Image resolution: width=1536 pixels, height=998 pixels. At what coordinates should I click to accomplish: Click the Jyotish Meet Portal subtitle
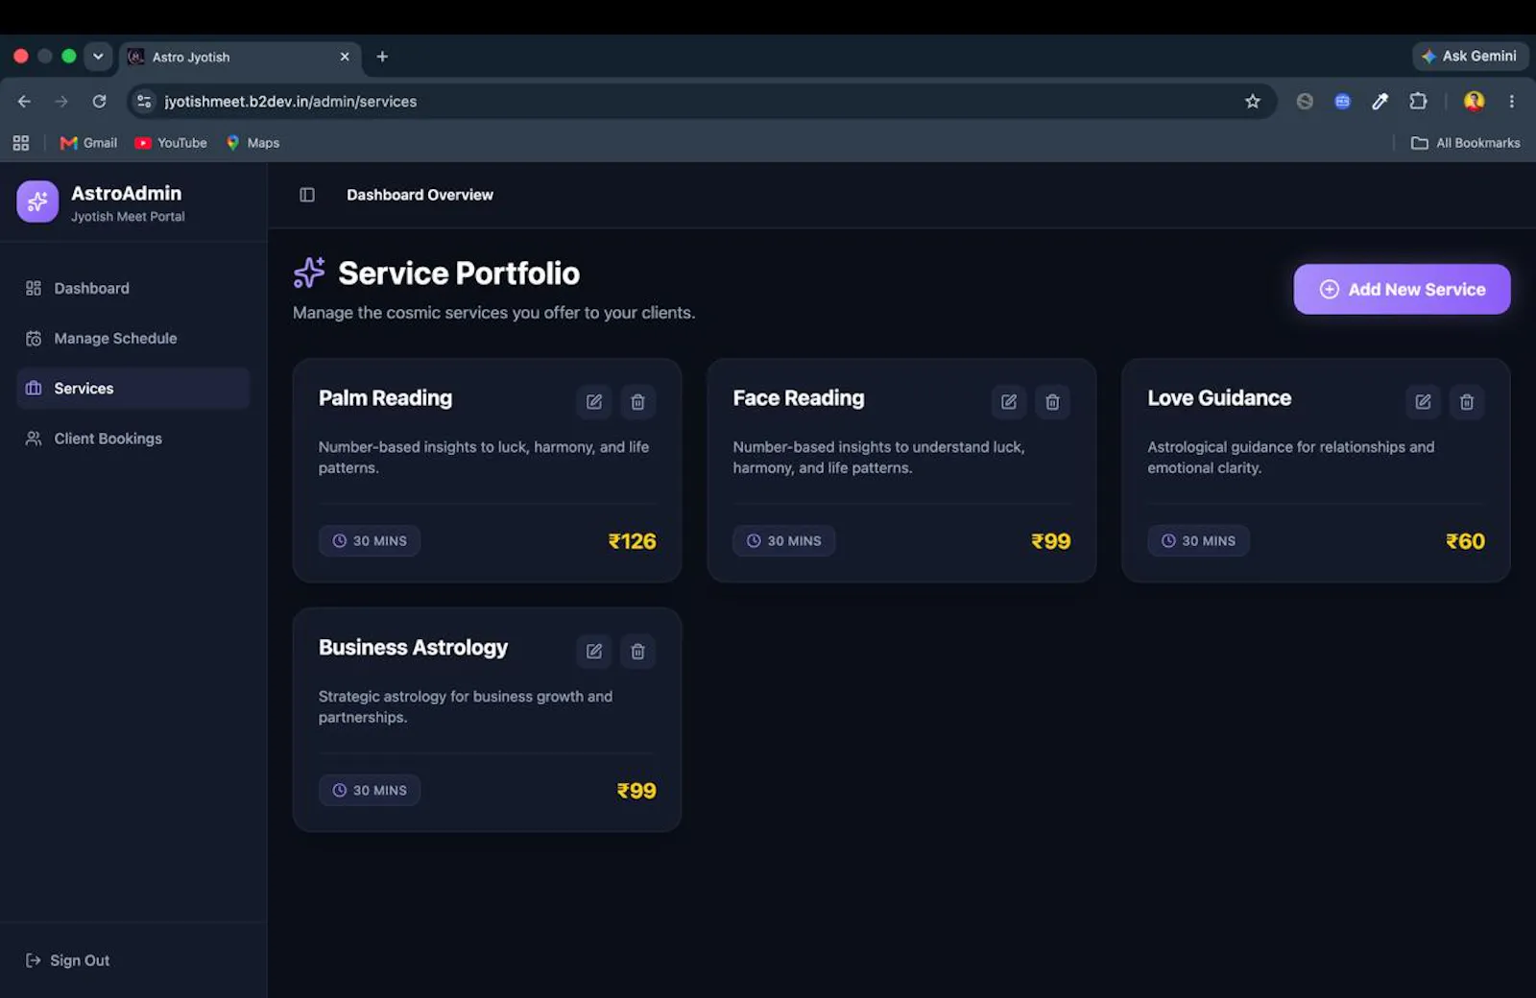coord(128,217)
